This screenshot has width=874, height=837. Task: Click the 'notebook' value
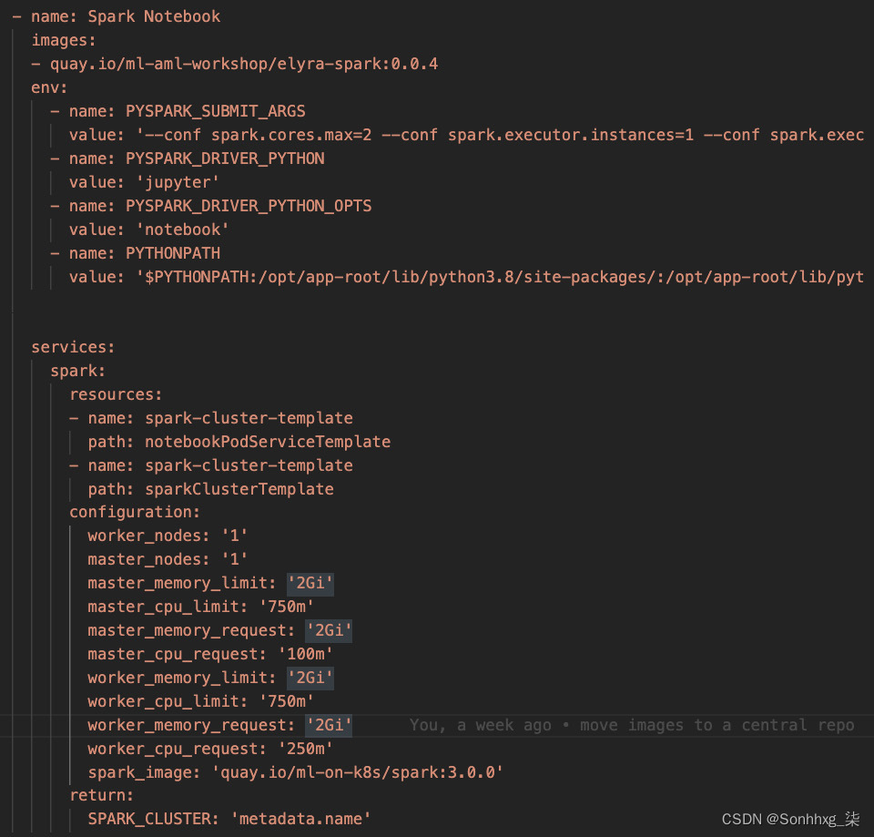(x=182, y=230)
